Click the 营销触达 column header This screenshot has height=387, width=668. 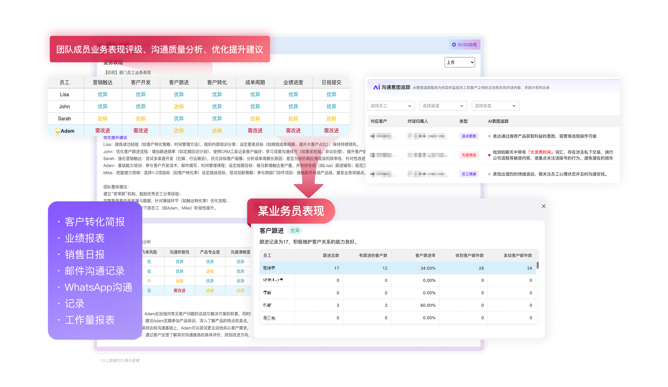103,82
